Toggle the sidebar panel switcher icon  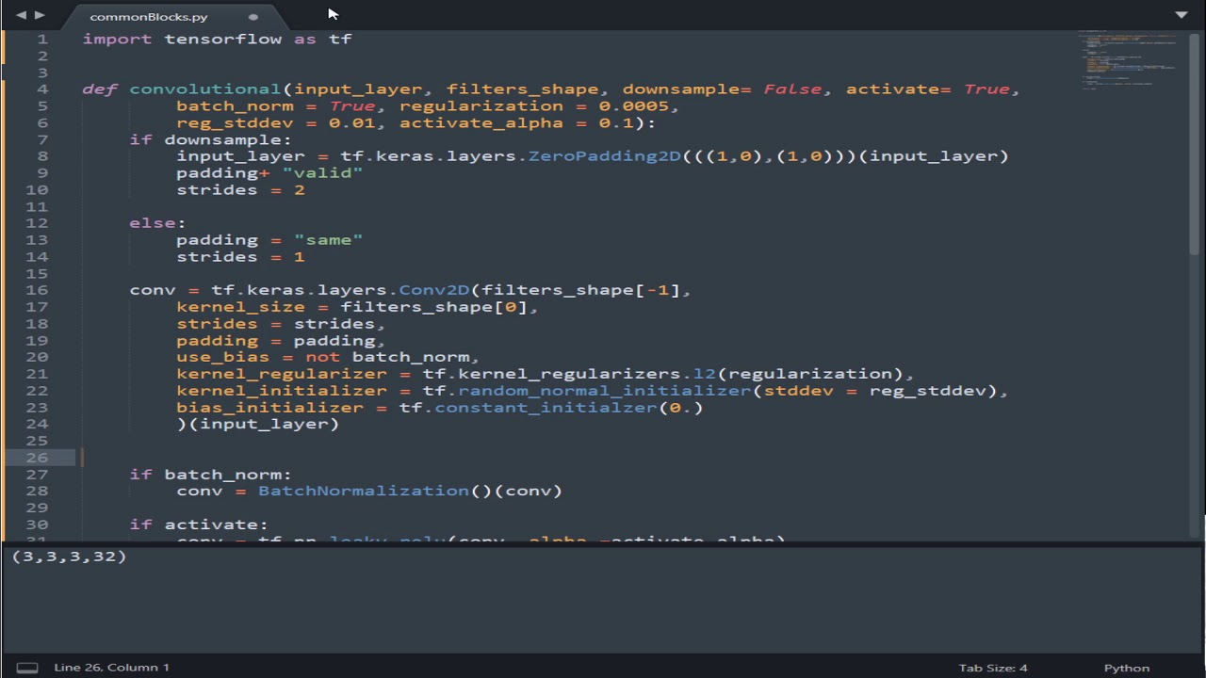(x=27, y=668)
